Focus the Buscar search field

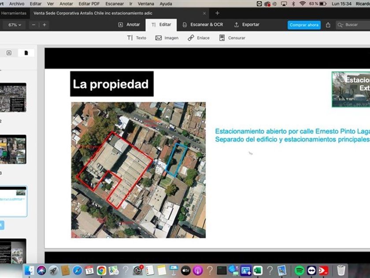click(x=353, y=25)
